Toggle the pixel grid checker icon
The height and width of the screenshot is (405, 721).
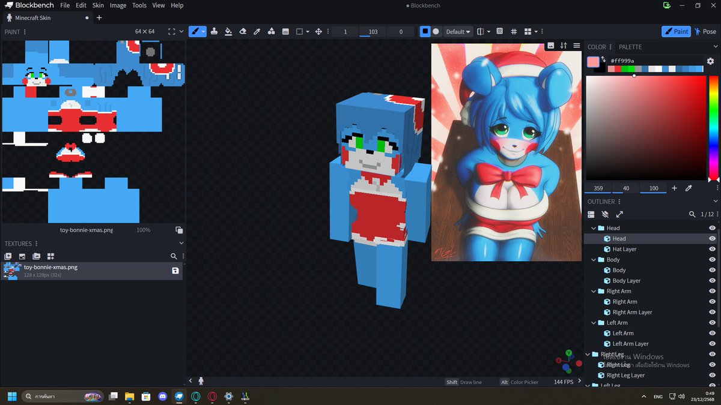tap(499, 31)
